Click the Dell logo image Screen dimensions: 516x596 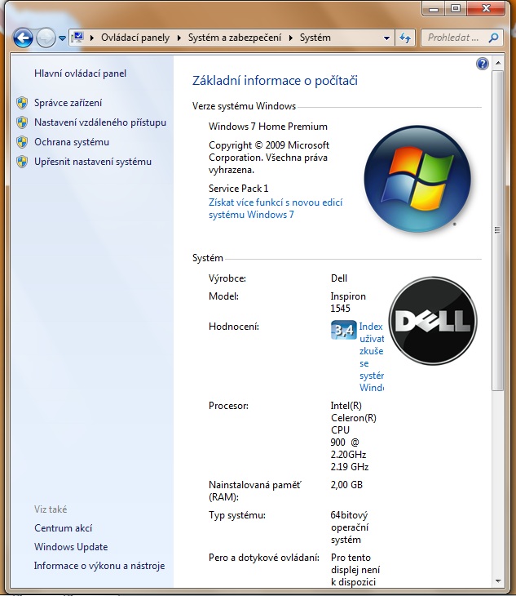pyautogui.click(x=433, y=321)
